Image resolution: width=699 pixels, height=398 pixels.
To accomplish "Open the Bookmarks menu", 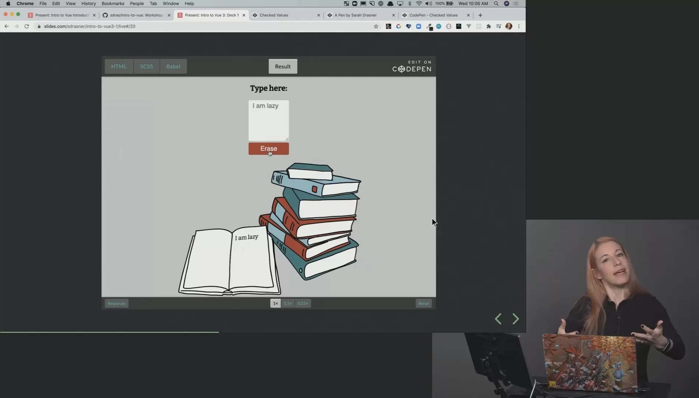I will coord(113,3).
